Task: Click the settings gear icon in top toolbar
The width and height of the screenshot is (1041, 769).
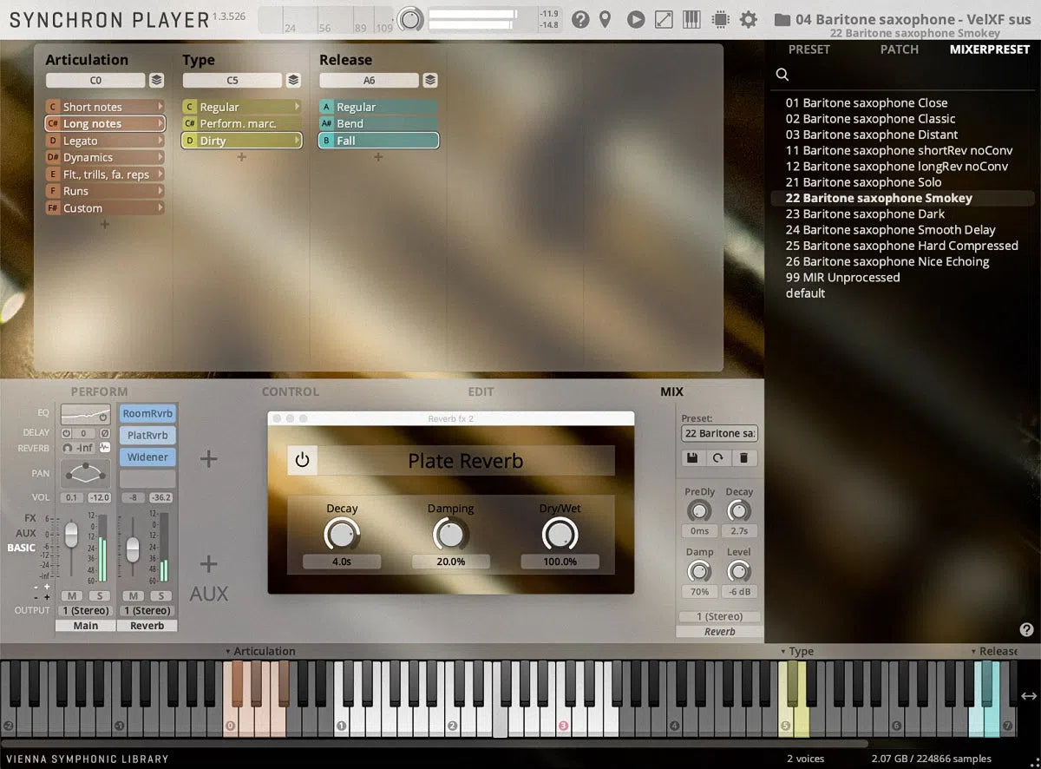Action: pyautogui.click(x=749, y=19)
